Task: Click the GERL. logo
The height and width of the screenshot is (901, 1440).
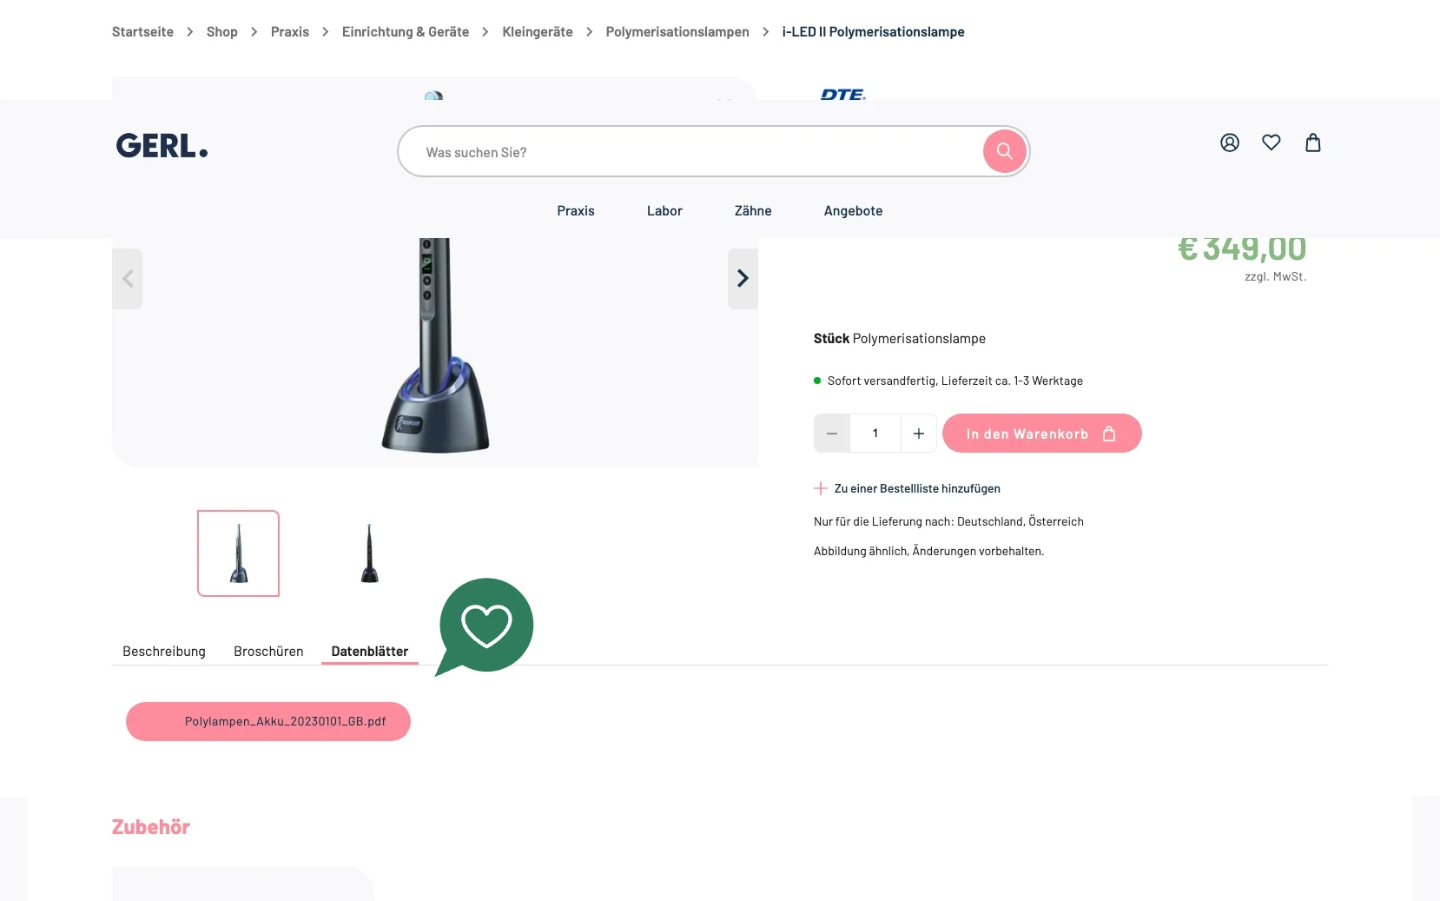Action: (162, 146)
